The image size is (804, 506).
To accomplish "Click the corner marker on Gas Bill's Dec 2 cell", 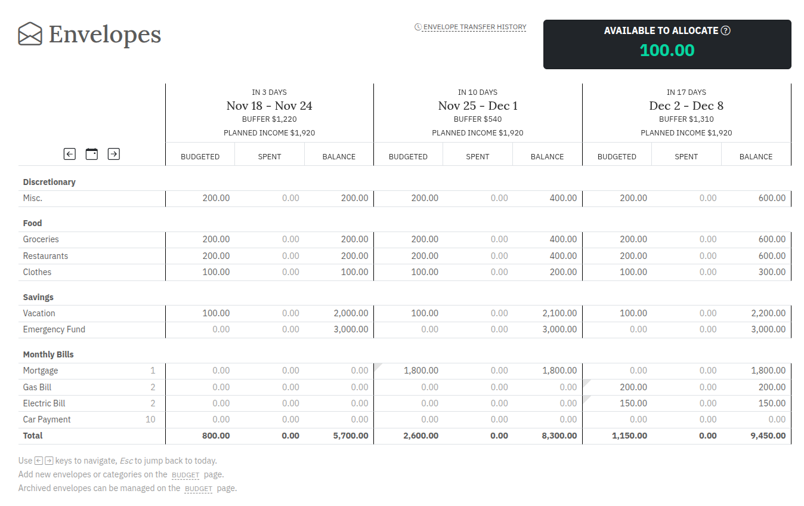I will click(x=586, y=382).
